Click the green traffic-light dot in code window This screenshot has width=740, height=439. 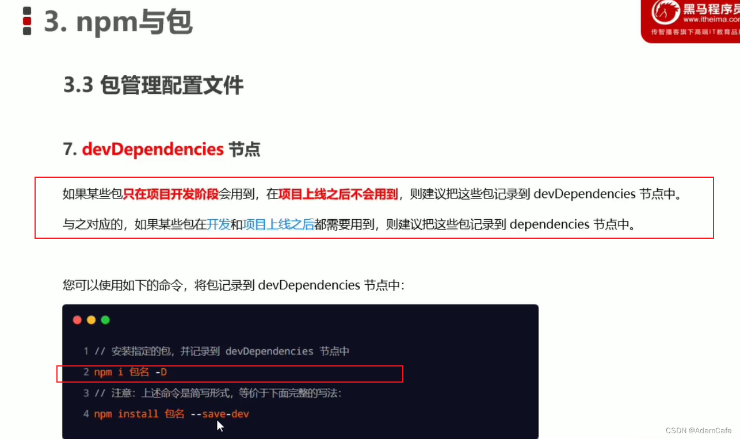tap(105, 320)
